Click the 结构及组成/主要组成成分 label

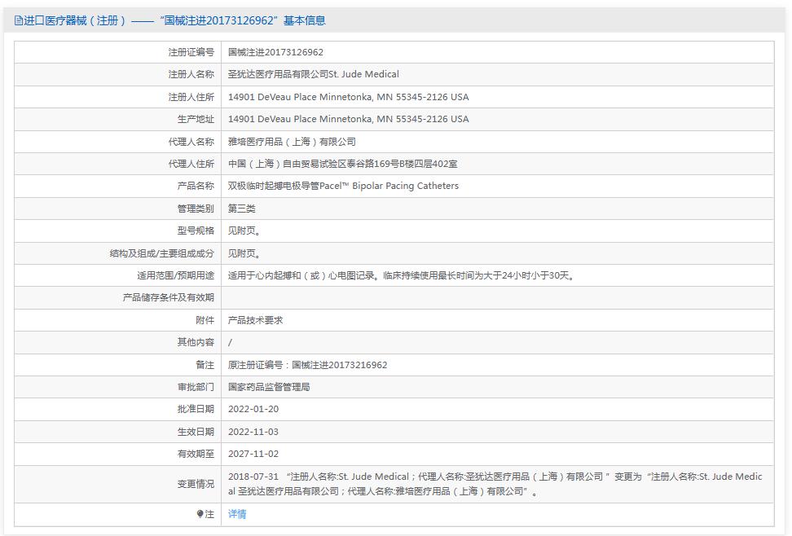[x=161, y=253]
